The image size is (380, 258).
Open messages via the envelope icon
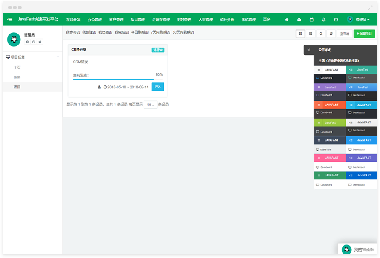(x=336, y=20)
